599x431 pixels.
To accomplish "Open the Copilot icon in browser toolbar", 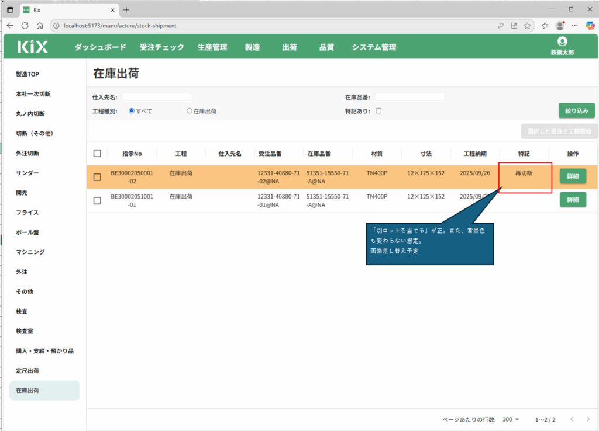I will [x=590, y=26].
